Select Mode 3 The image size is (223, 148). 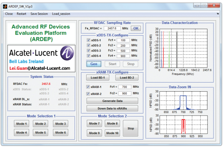(x=61, y=124)
